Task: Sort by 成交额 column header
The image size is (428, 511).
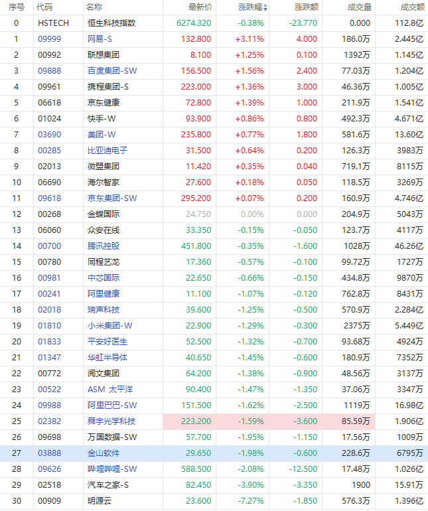Action: coord(413,7)
